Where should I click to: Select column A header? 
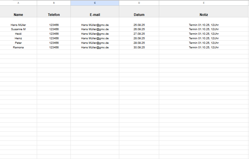(x=18, y=3)
